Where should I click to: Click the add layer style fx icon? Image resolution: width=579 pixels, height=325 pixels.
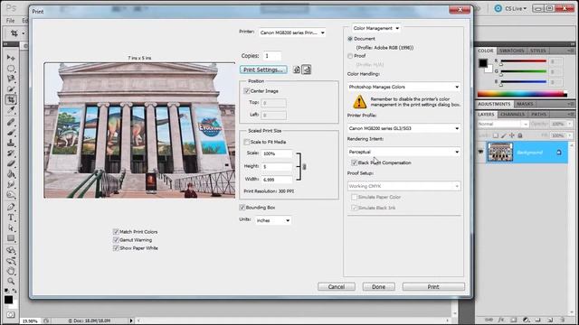pyautogui.click(x=501, y=320)
